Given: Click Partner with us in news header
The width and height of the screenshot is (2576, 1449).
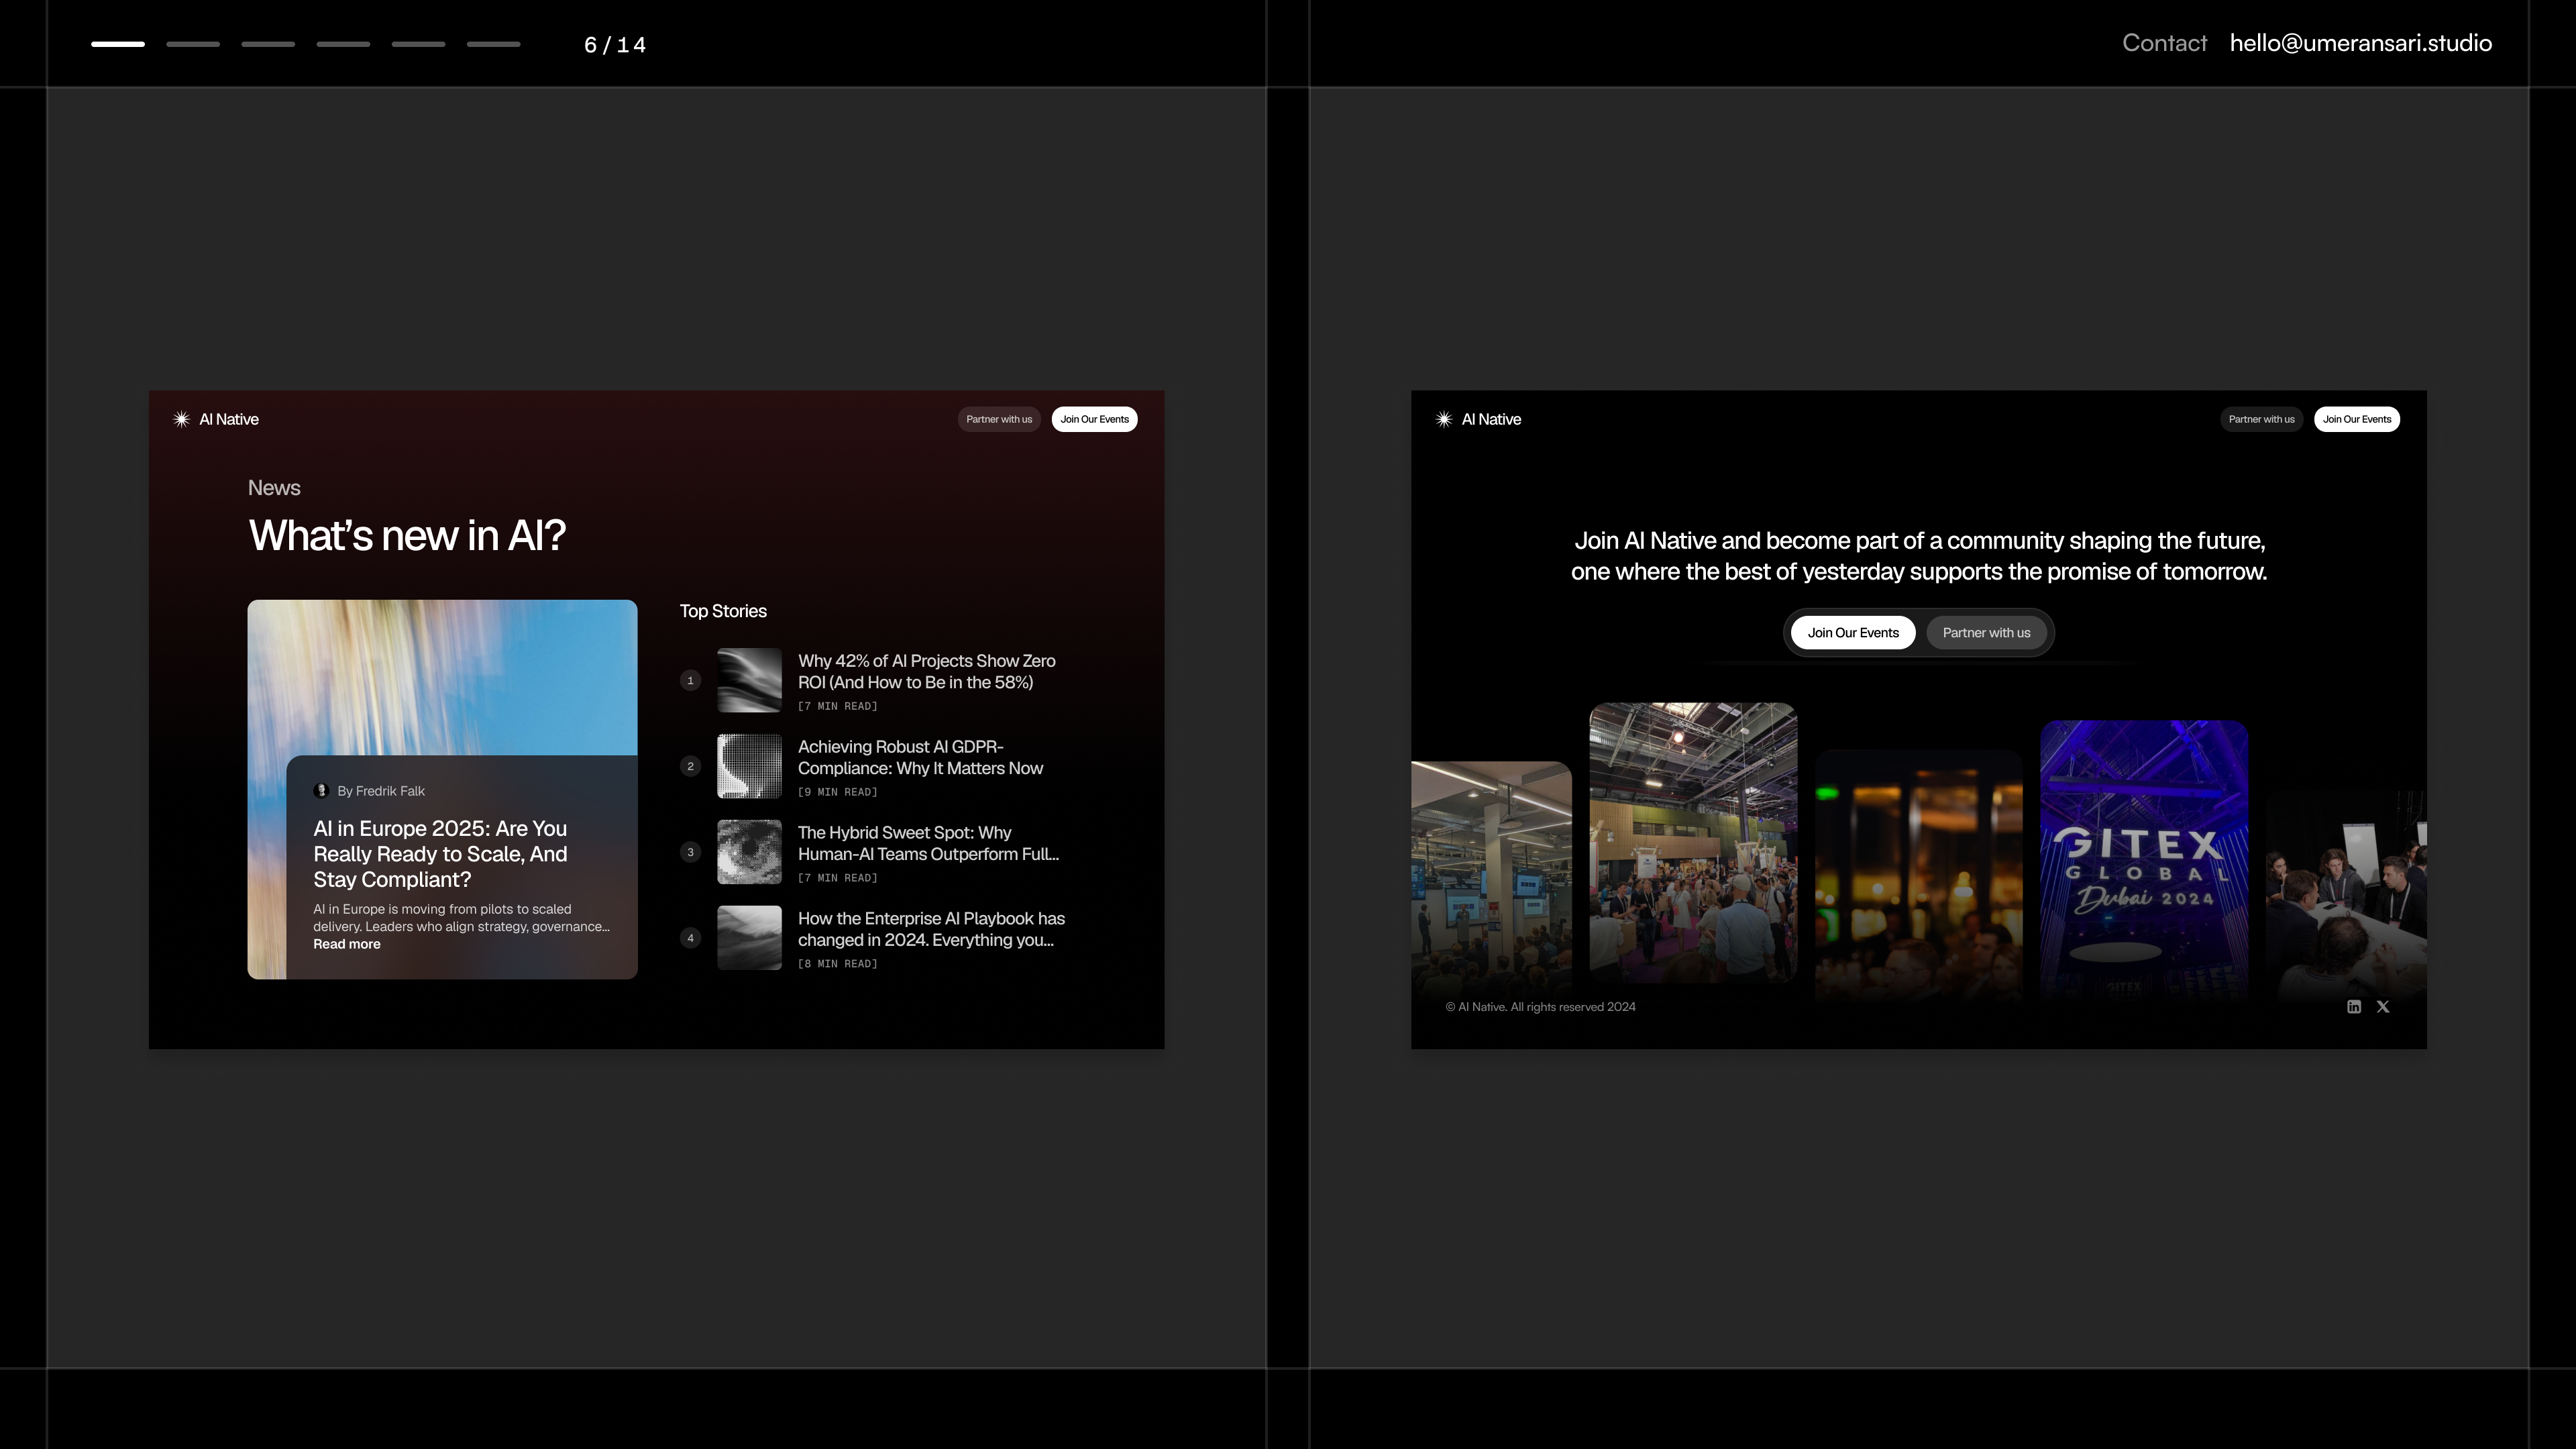Looking at the screenshot, I should [x=998, y=419].
